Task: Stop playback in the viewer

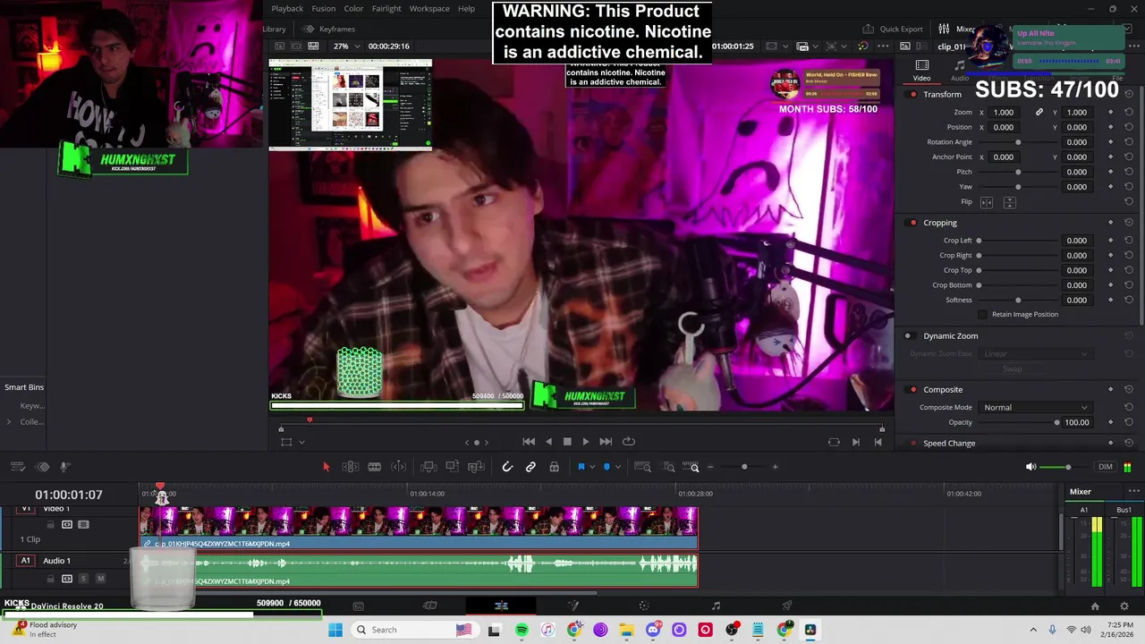Action: coord(567,442)
